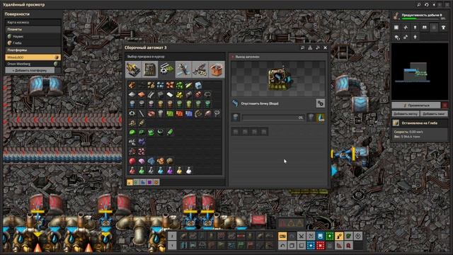The width and height of the screenshot is (453, 255).
Task: Select the iron plate recipe icon
Action: point(132,94)
